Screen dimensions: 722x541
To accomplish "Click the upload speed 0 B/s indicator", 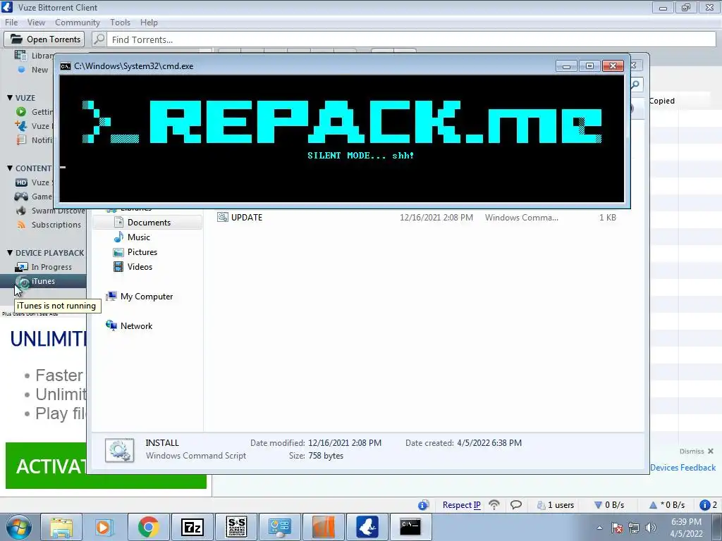I will 667,504.
